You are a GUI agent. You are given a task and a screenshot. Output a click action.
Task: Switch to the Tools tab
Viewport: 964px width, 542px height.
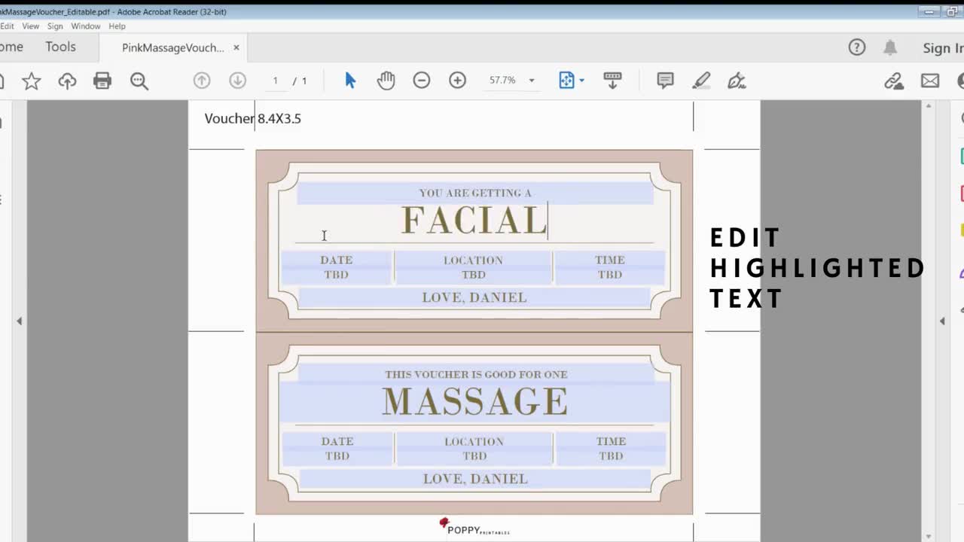60,47
